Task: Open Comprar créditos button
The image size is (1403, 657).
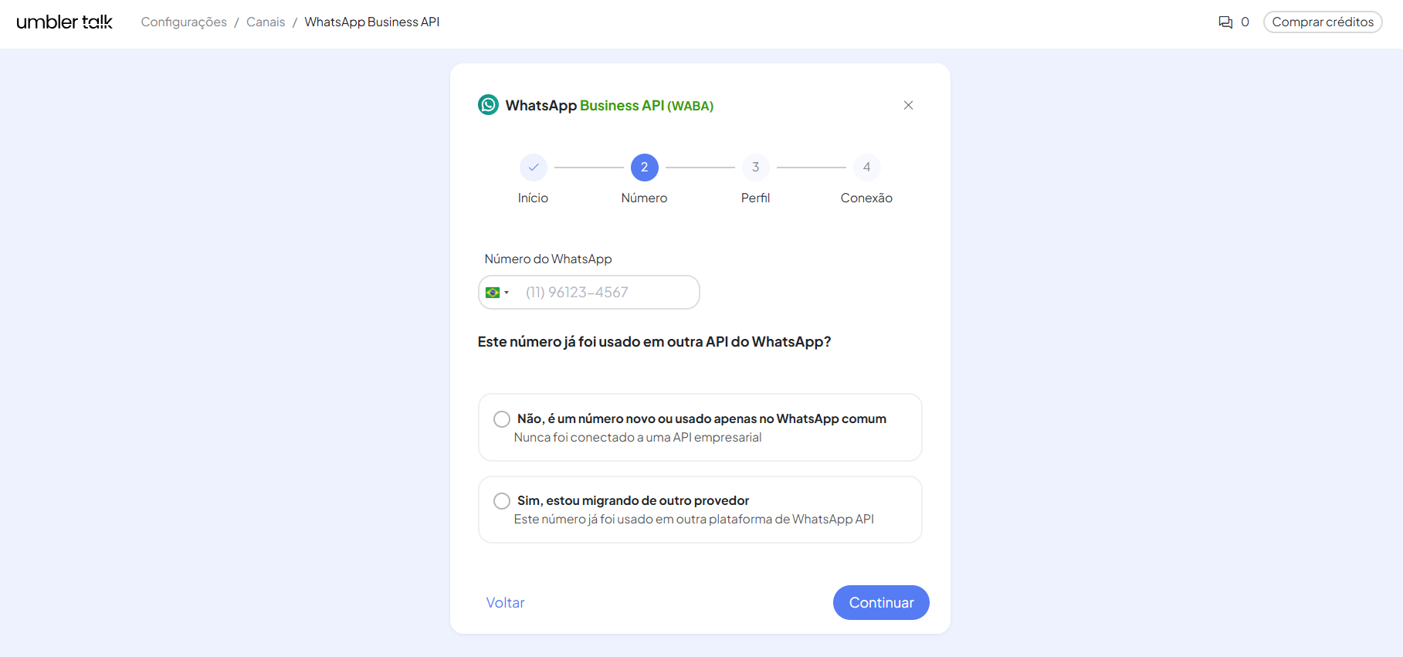Action: point(1322,22)
